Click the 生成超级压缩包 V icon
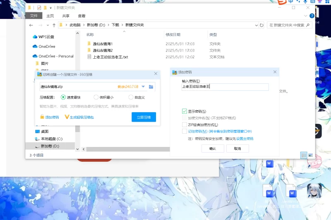This screenshot has width=331, height=220. pyautogui.click(x=67, y=117)
